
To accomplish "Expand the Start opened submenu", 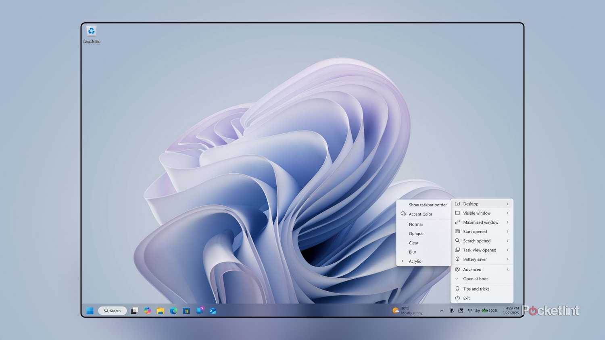I will click(475, 232).
